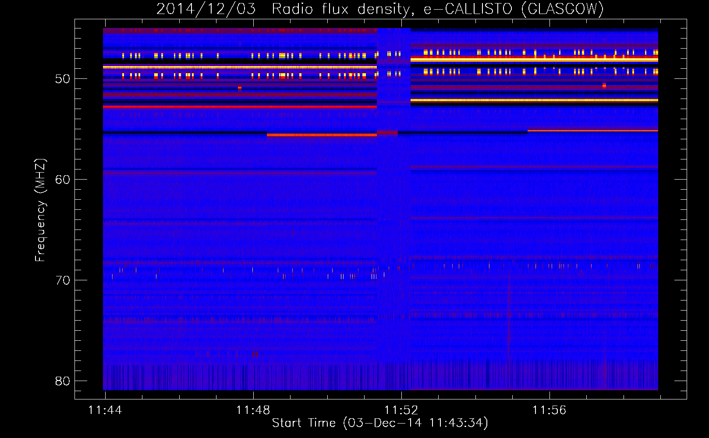The height and width of the screenshot is (438, 709).
Task: Click the plot title '2014/12/03 Radio flux density, e-CALLISTO (GLASGOW)'
Action: coord(380,9)
